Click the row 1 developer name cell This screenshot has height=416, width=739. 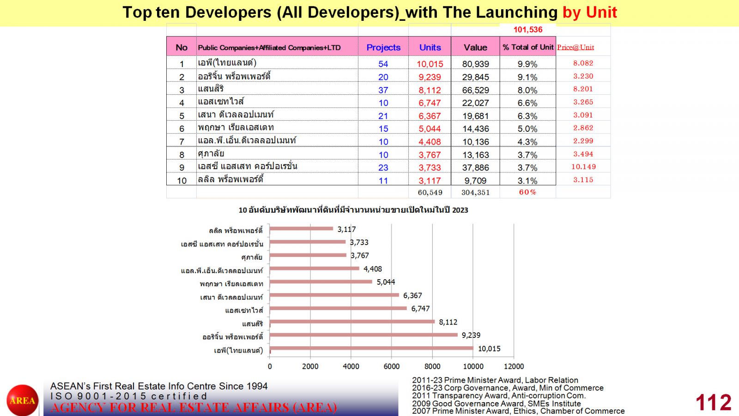tap(277, 63)
